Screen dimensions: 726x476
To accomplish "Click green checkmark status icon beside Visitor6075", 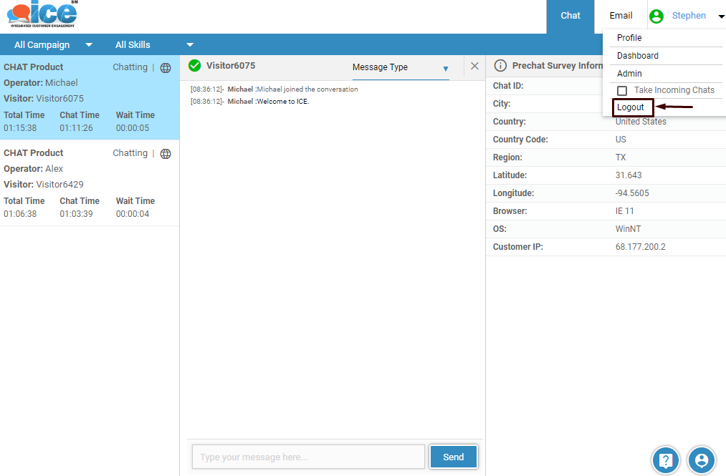I will click(x=194, y=66).
